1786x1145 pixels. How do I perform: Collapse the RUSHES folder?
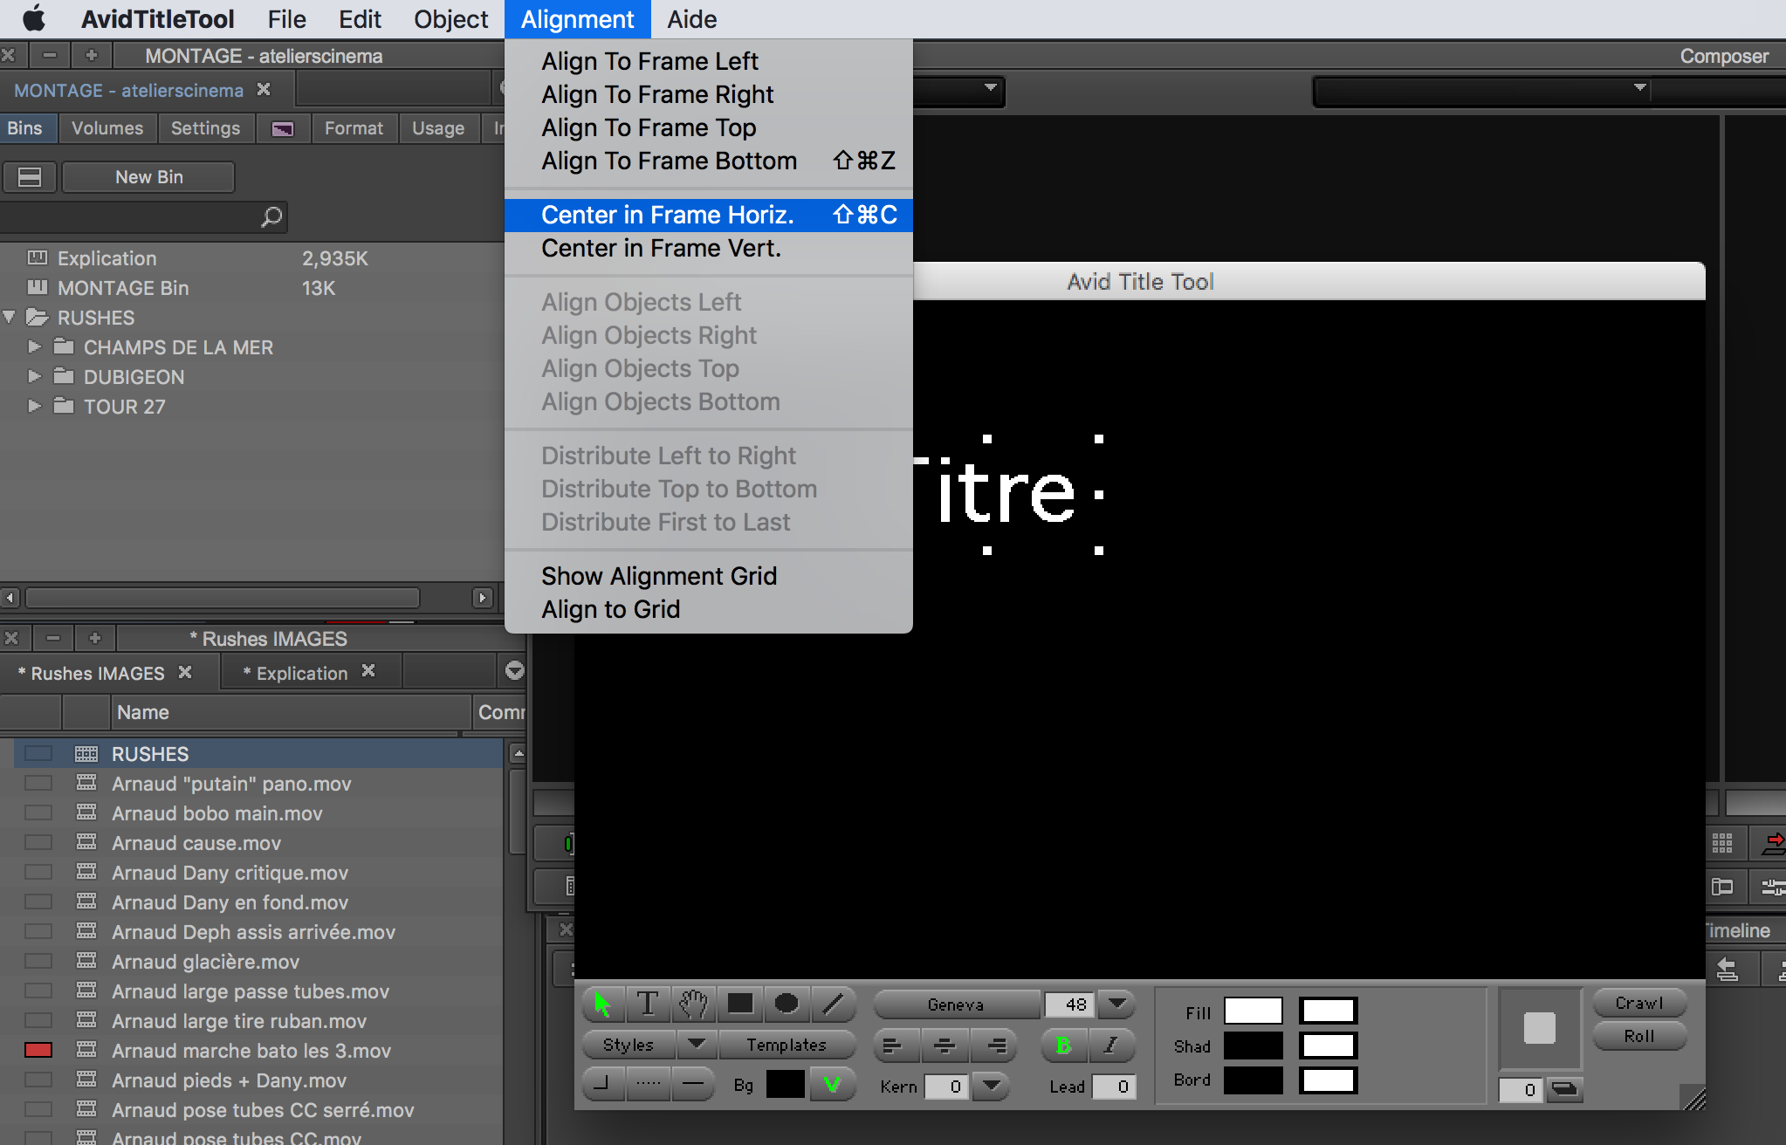click(10, 317)
